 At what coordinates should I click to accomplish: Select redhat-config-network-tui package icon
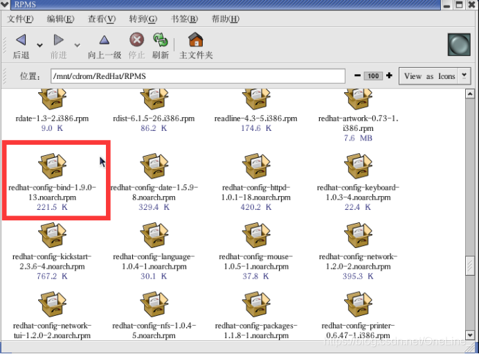pyautogui.click(x=52, y=304)
